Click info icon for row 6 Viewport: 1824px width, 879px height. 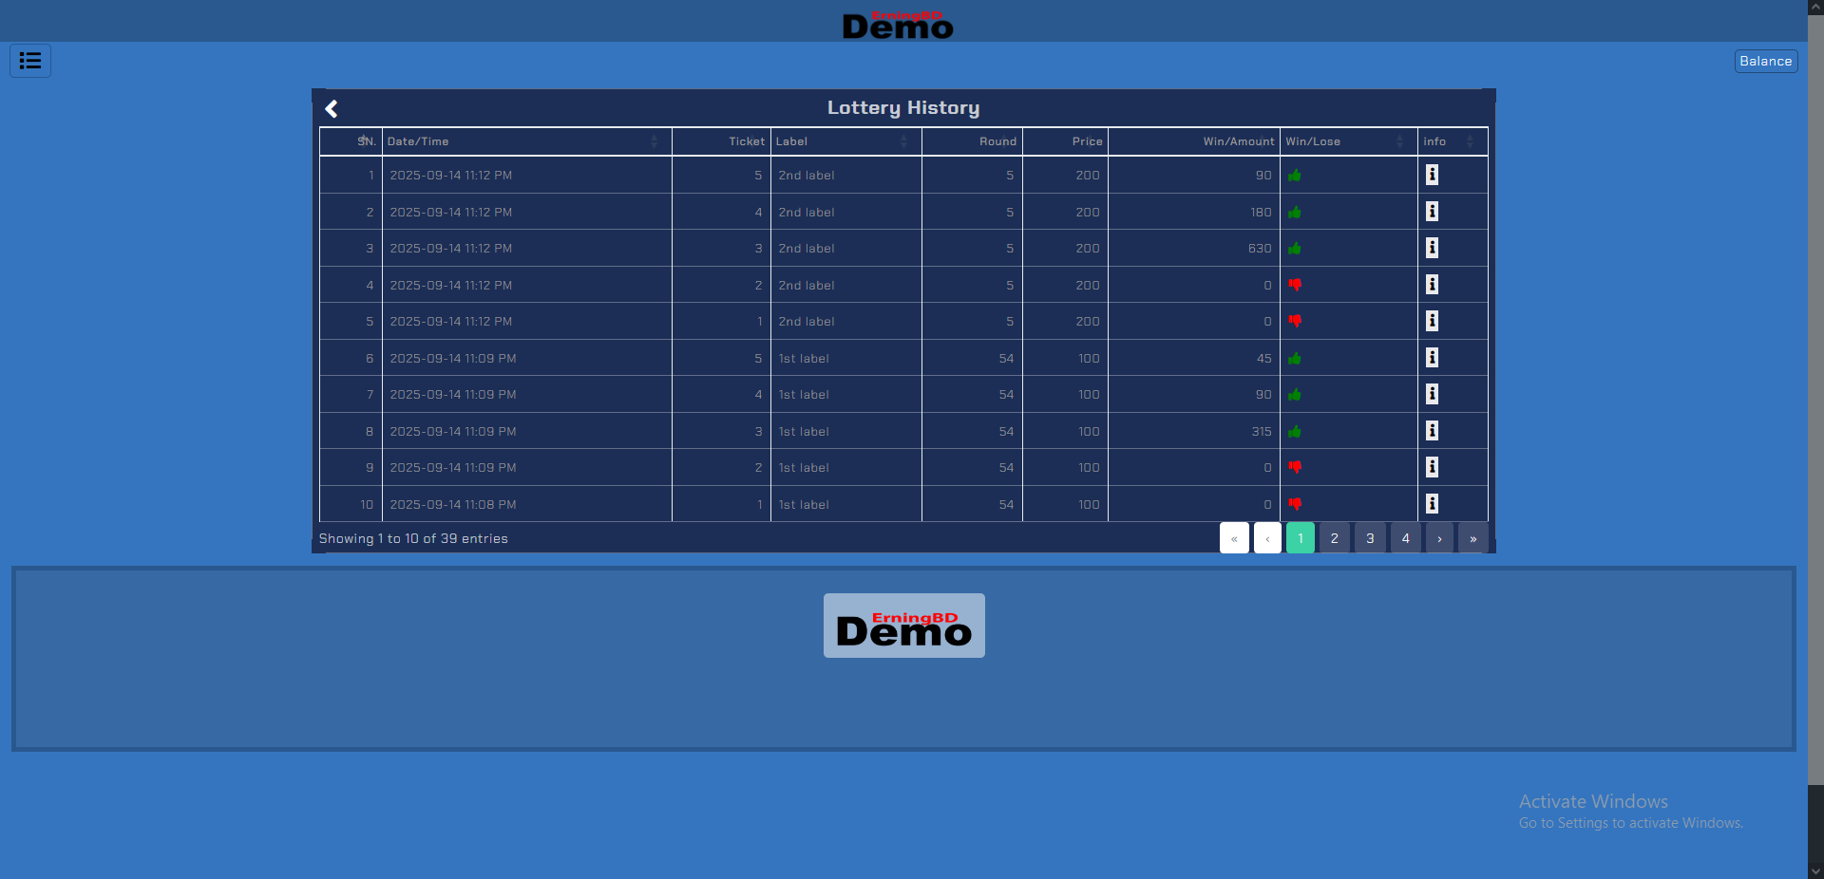pos(1432,358)
